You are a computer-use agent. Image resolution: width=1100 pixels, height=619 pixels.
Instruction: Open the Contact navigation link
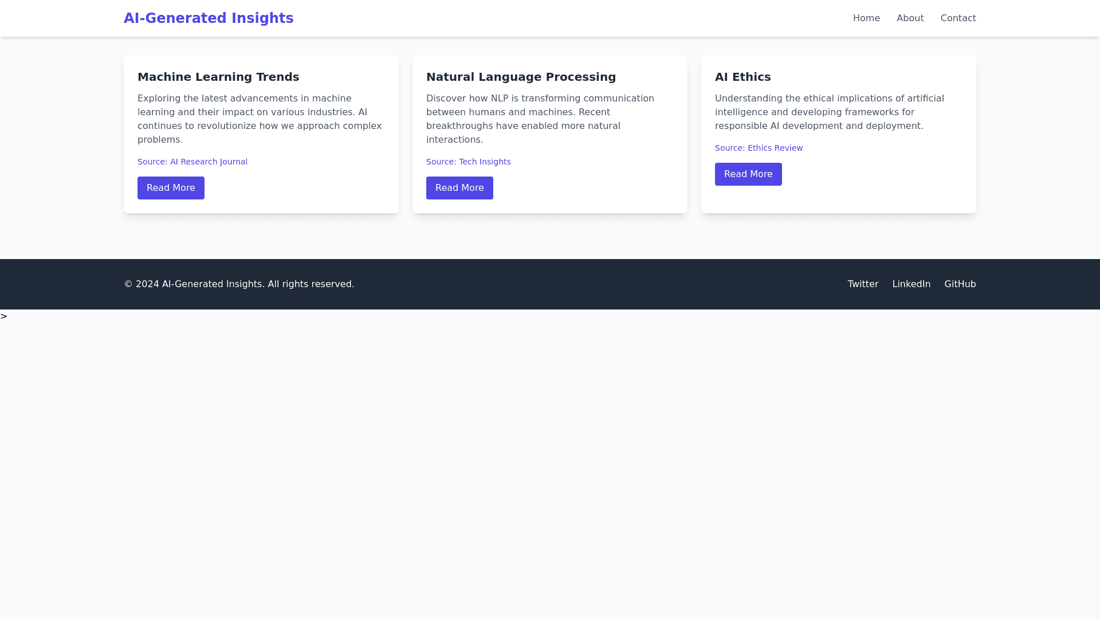pyautogui.click(x=958, y=18)
